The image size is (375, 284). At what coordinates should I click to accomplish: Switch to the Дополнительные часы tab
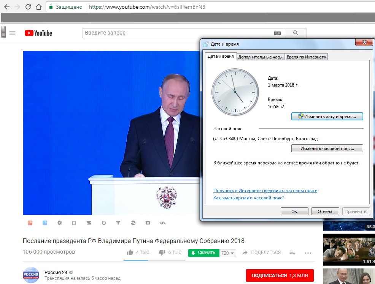click(x=261, y=57)
